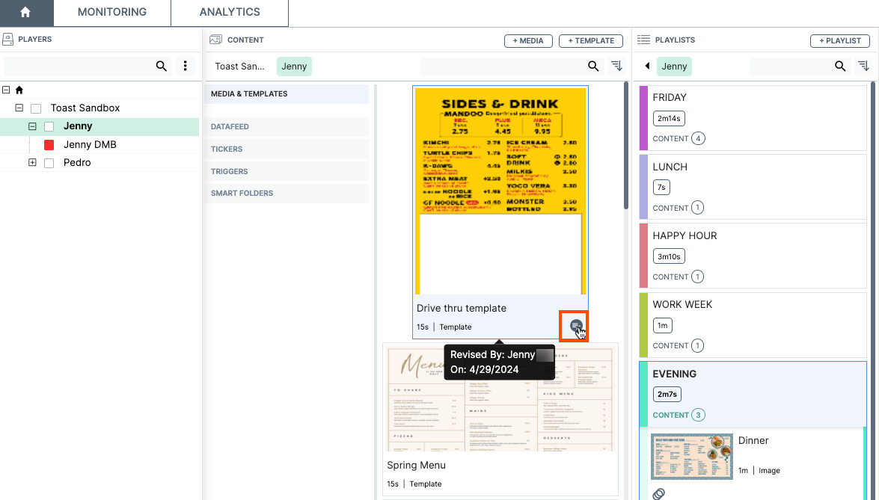Switch to the ANALYTICS tab
This screenshot has width=879, height=500.
coord(229,12)
